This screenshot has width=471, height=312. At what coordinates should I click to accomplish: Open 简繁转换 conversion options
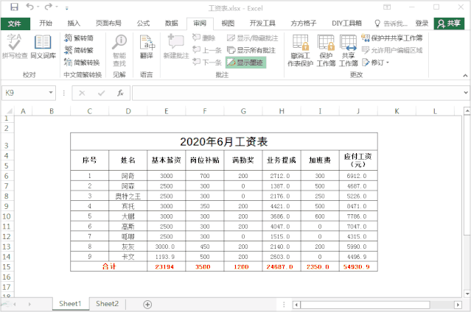[x=82, y=62]
